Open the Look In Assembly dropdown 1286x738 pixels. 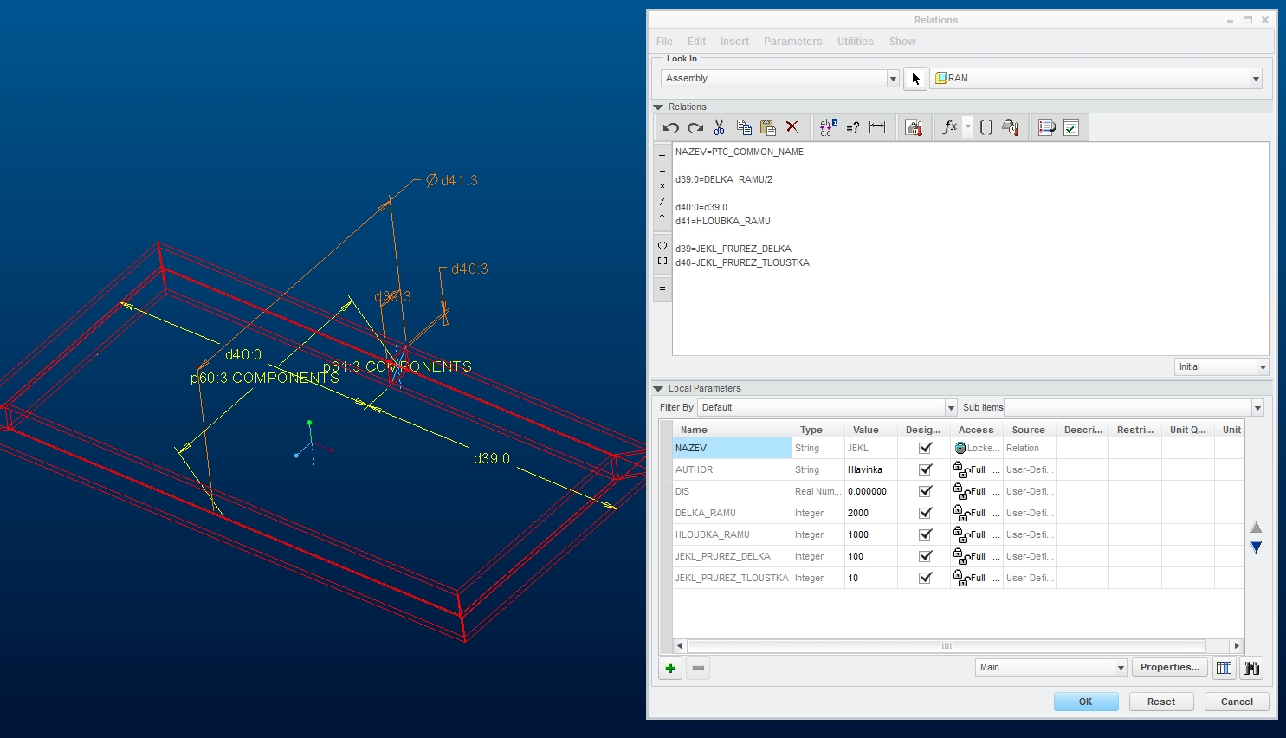893,79
